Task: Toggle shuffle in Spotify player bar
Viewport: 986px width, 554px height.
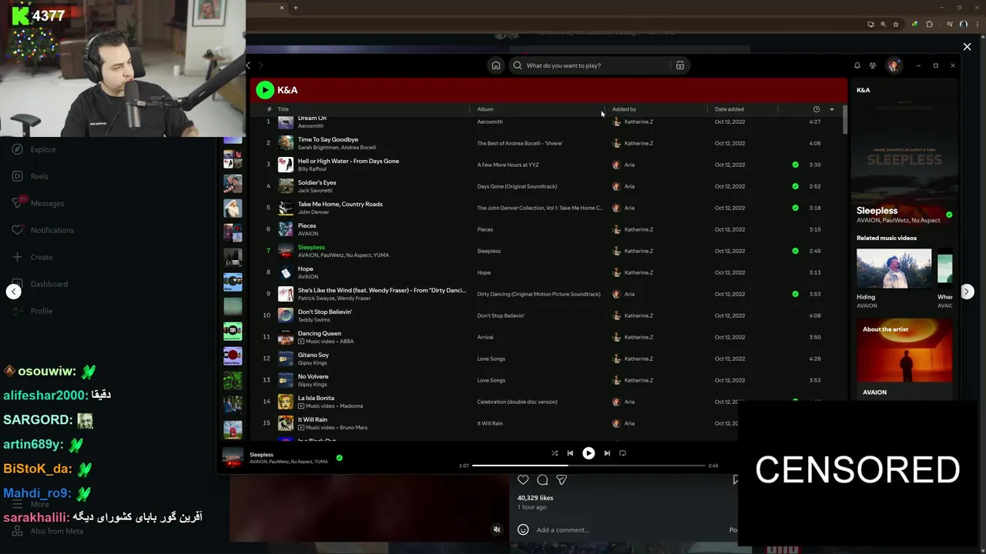Action: pos(555,453)
